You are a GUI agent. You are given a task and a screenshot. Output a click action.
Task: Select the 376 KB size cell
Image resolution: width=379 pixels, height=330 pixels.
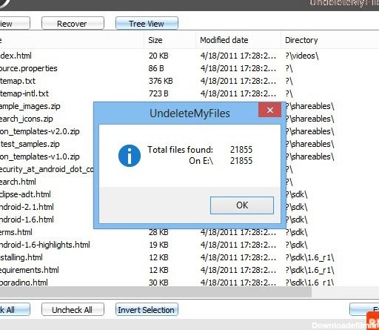pyautogui.click(x=161, y=81)
